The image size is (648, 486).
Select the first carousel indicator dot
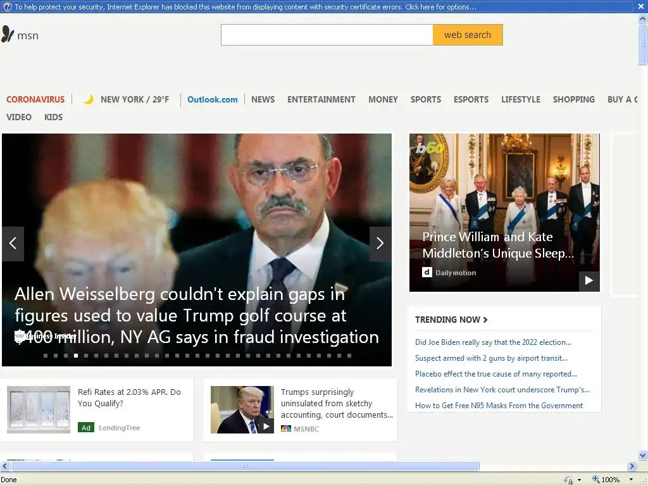[46, 356]
